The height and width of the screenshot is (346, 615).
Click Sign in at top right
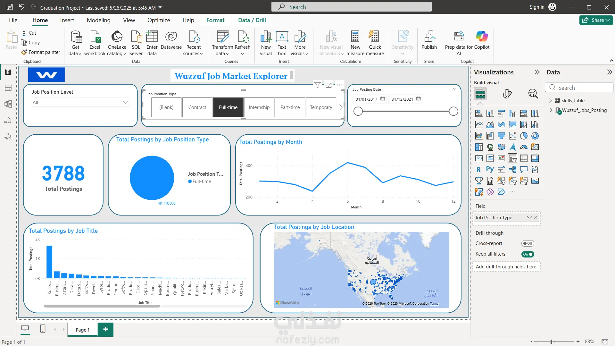537,7
